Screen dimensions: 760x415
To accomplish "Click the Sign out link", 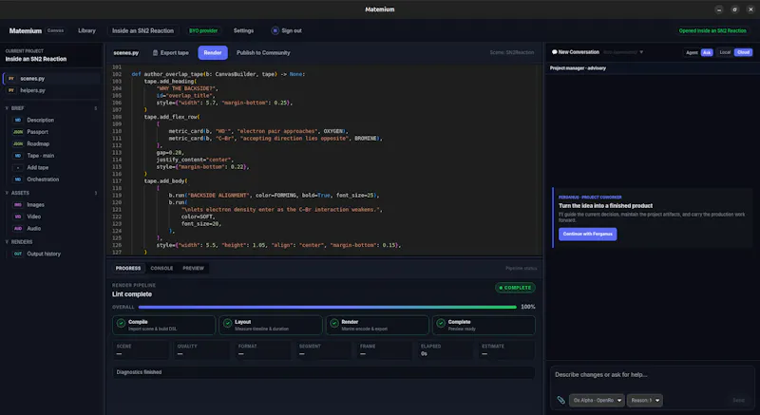I will (x=292, y=30).
